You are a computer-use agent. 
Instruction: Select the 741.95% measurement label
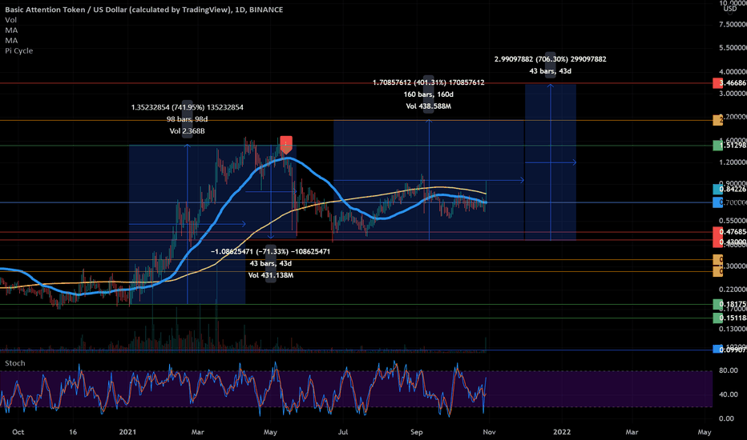tap(188, 107)
